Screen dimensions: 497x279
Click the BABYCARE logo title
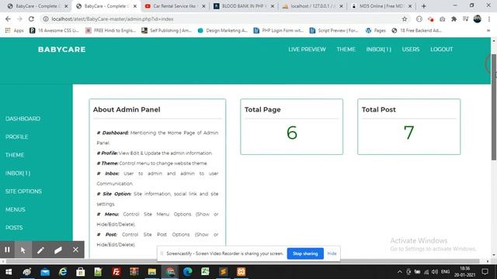pyautogui.click(x=62, y=50)
